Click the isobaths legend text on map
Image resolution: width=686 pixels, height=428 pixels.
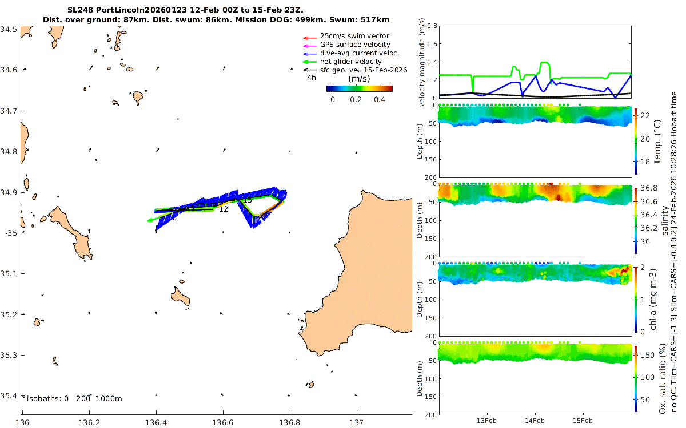pyautogui.click(x=74, y=398)
